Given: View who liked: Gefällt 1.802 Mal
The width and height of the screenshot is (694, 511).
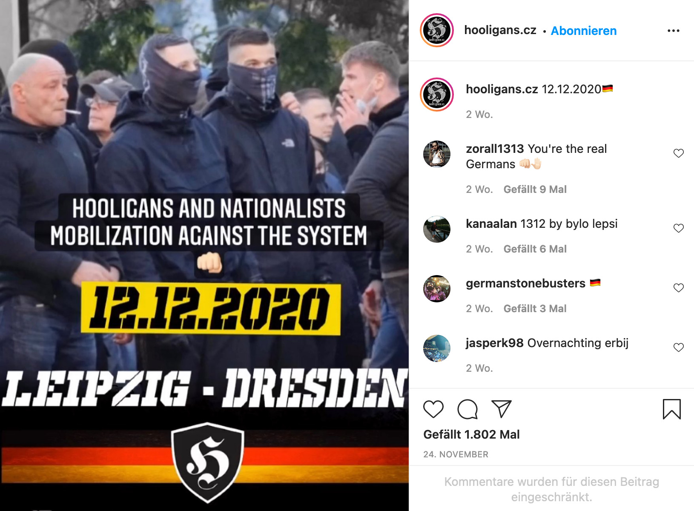Looking at the screenshot, I should [x=471, y=434].
